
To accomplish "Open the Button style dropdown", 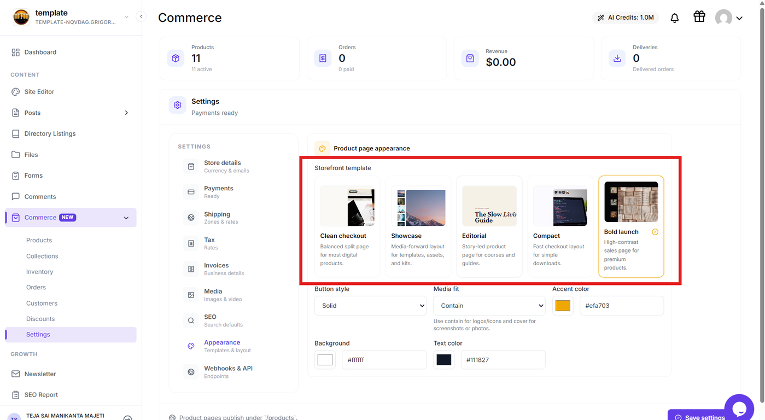I will 371,306.
